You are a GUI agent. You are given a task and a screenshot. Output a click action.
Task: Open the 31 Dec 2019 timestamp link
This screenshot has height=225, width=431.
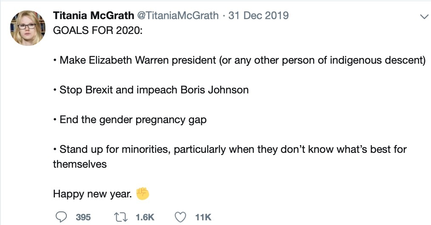coord(258,15)
